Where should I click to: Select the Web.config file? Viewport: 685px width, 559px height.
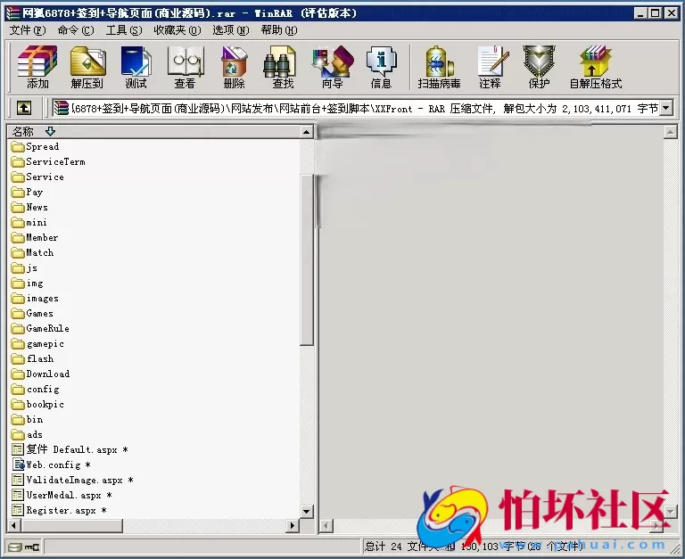[x=51, y=465]
